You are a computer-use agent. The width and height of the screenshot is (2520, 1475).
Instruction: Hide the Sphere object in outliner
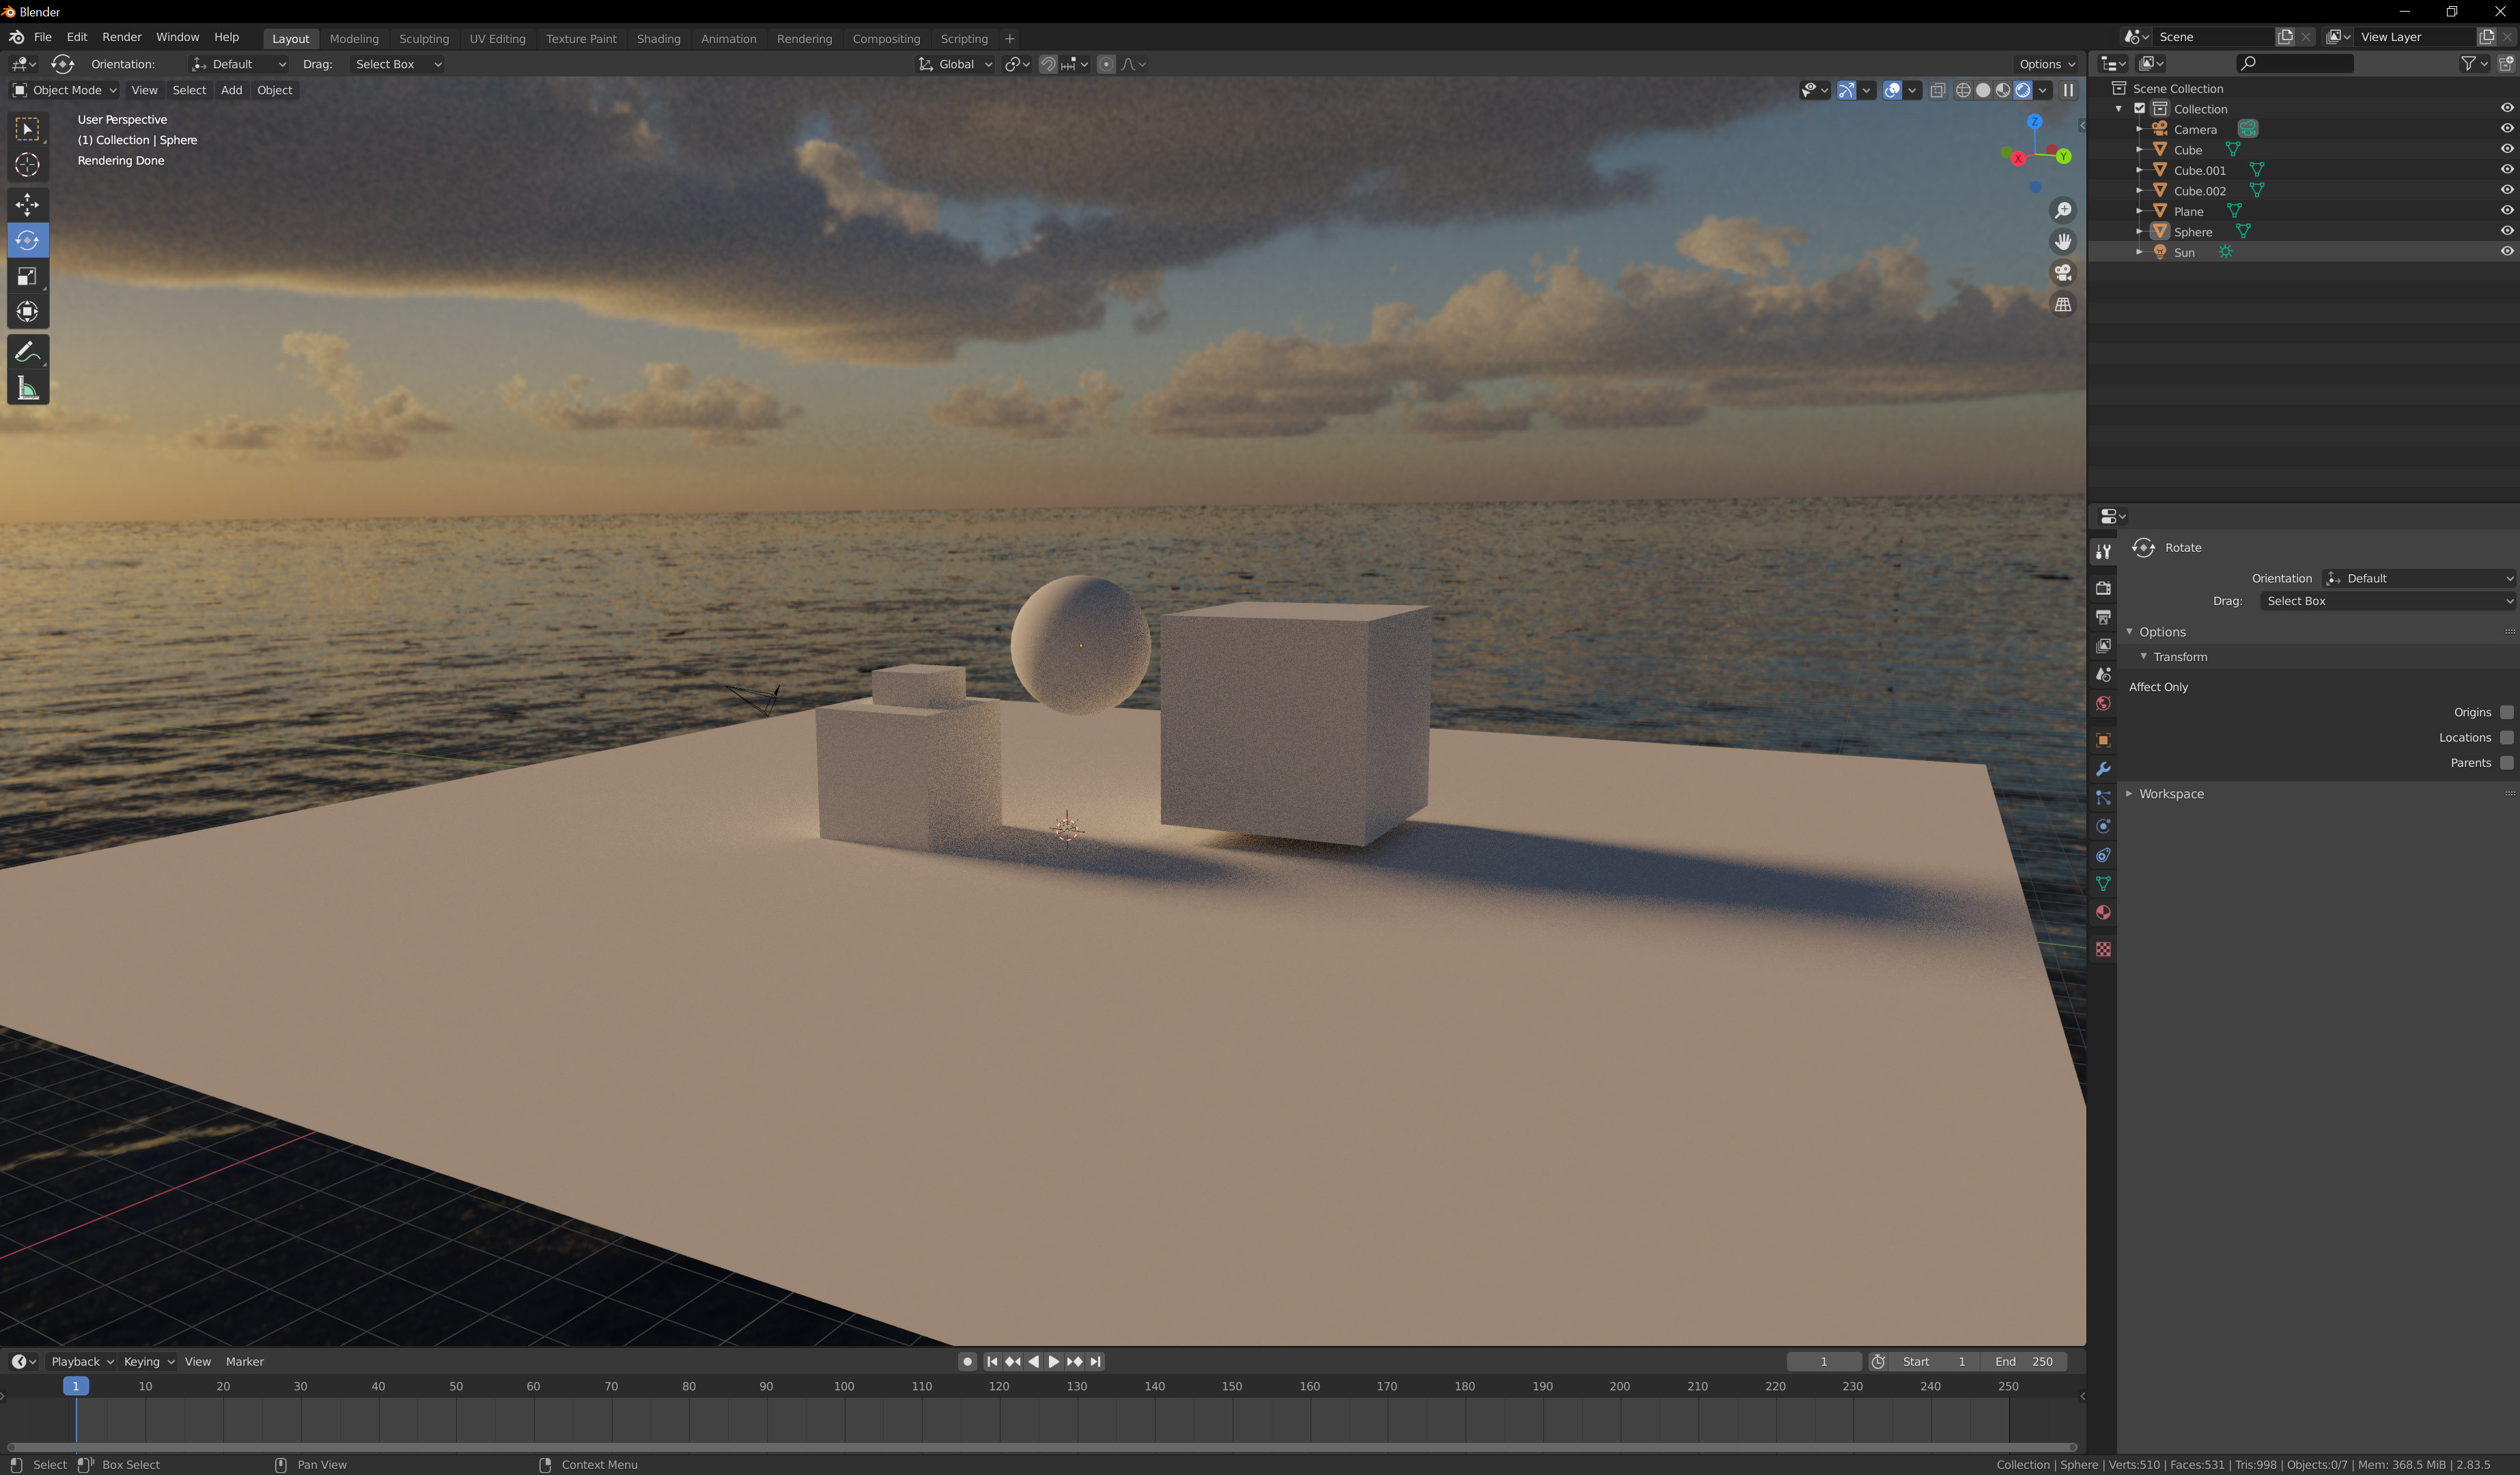click(x=2506, y=231)
